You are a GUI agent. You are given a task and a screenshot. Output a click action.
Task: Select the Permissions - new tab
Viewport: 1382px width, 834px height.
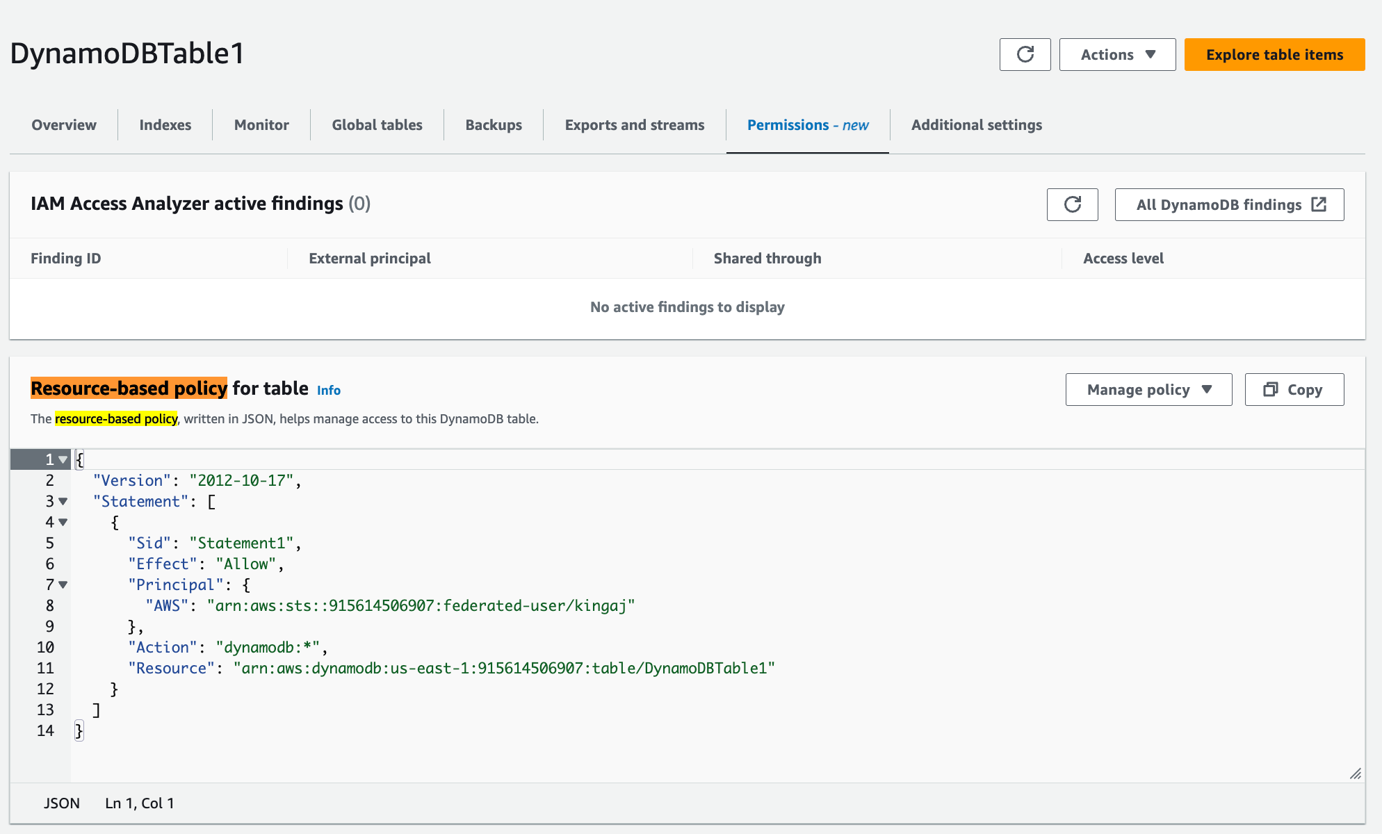(x=808, y=125)
